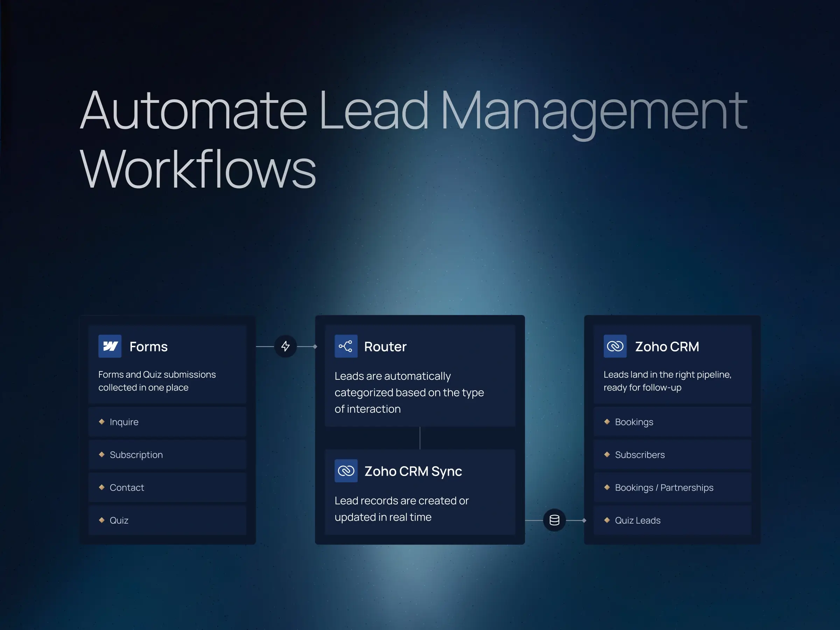This screenshot has width=840, height=630.
Task: Click the Router share-nodes icon
Action: pos(346,346)
